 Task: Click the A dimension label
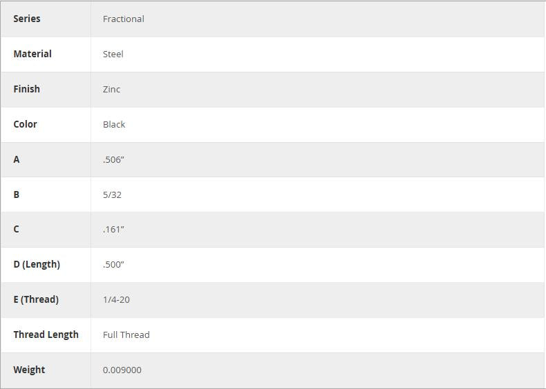(17, 159)
